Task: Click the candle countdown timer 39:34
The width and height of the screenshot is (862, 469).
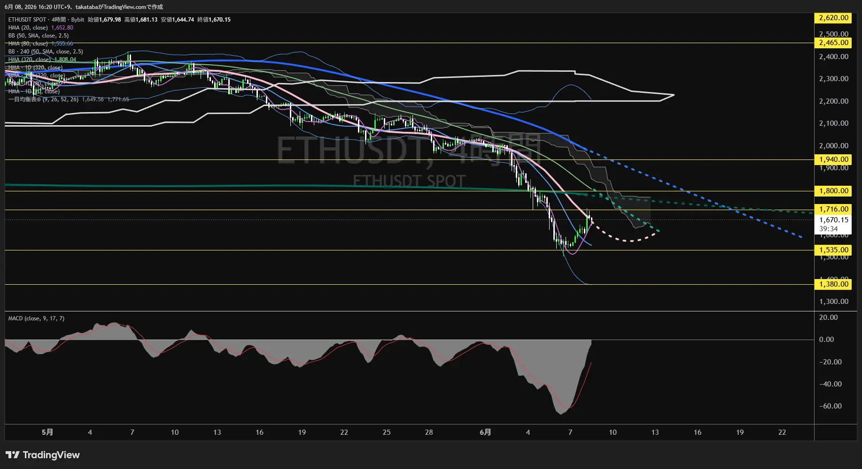Action: click(x=829, y=229)
